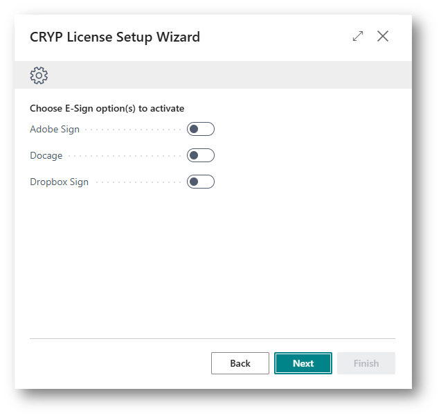Enable the Adobe Sign toggle
Viewport: 441px width, 418px height.
pos(201,129)
